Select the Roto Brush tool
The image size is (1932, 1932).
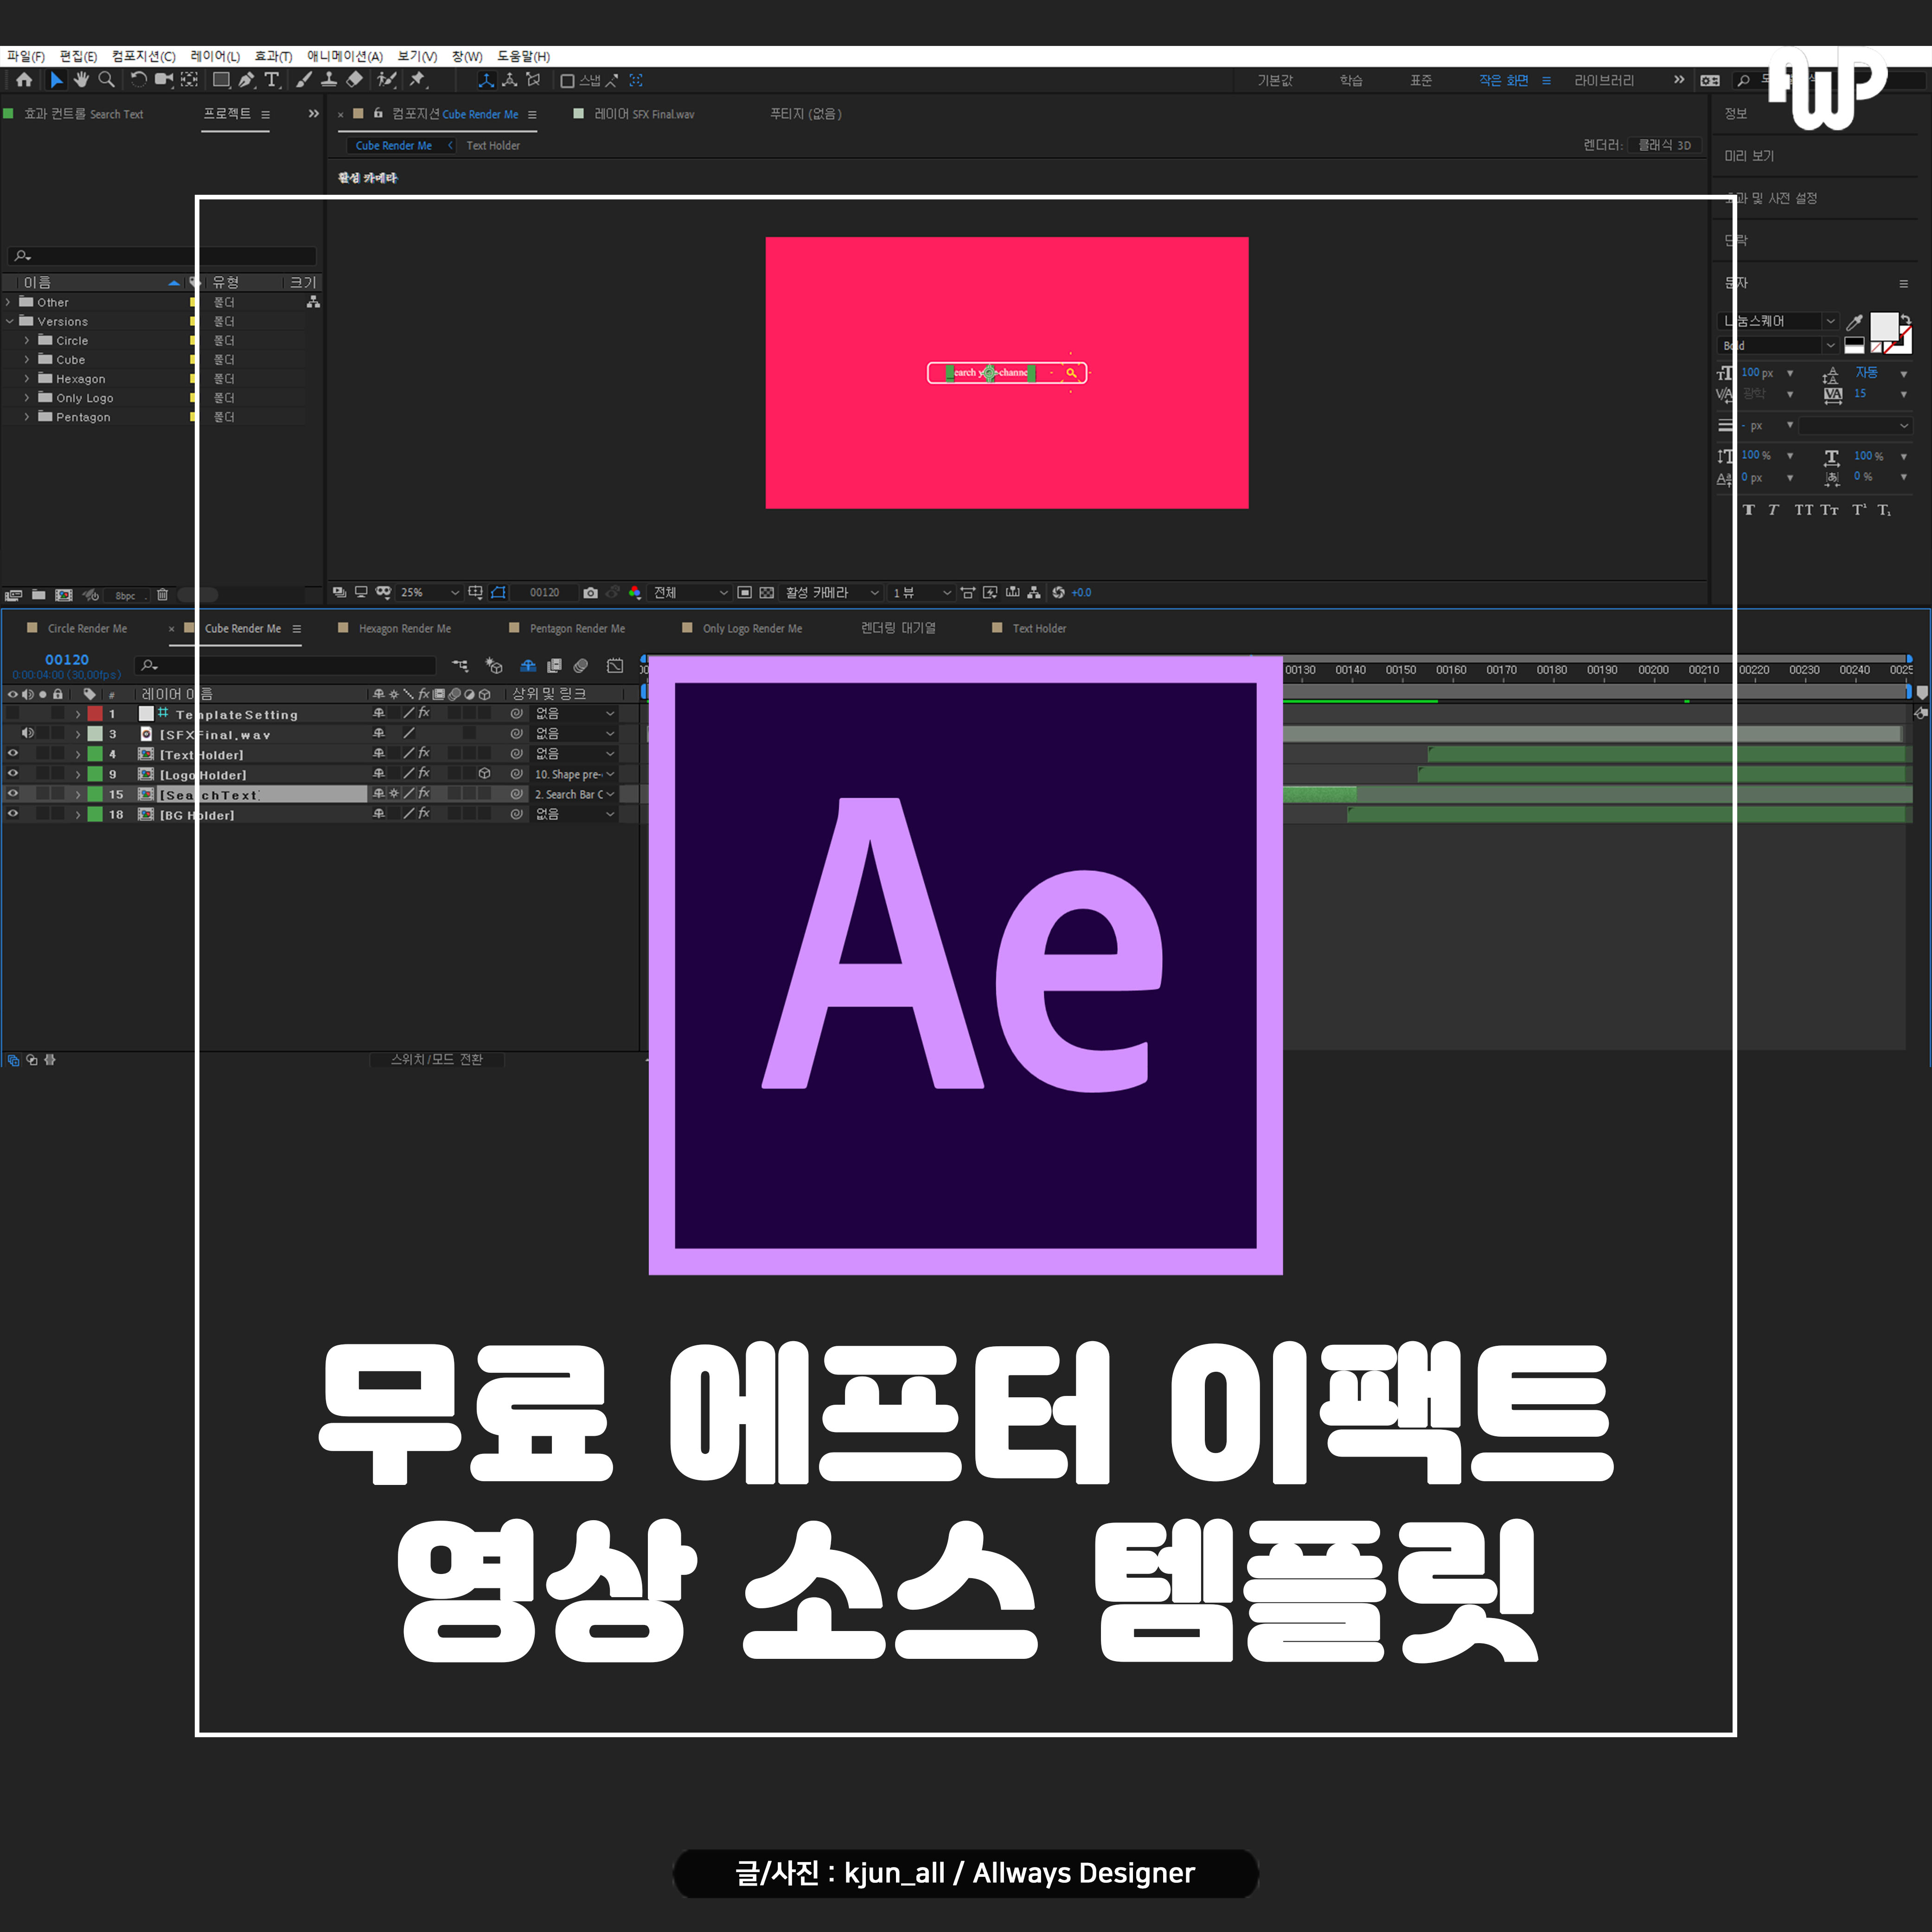tap(386, 80)
